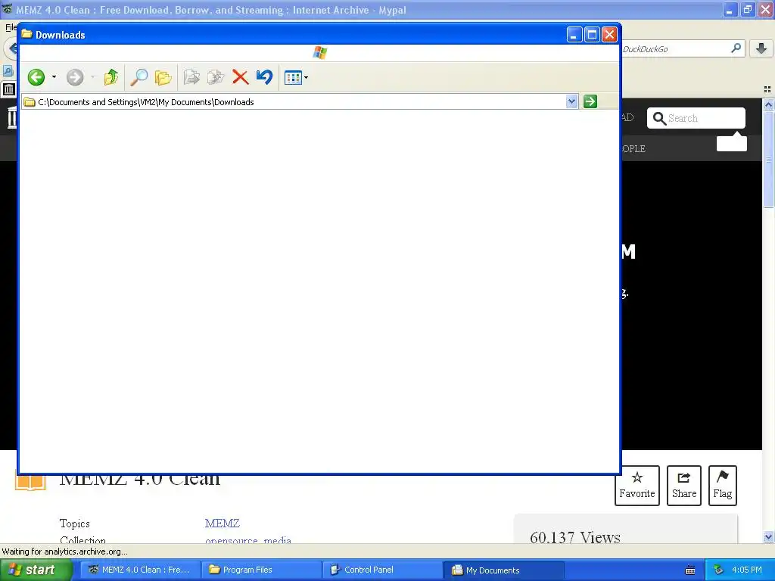The height and width of the screenshot is (581, 775).
Task: Switch to Control Panel taskbar window
Action: click(382, 570)
